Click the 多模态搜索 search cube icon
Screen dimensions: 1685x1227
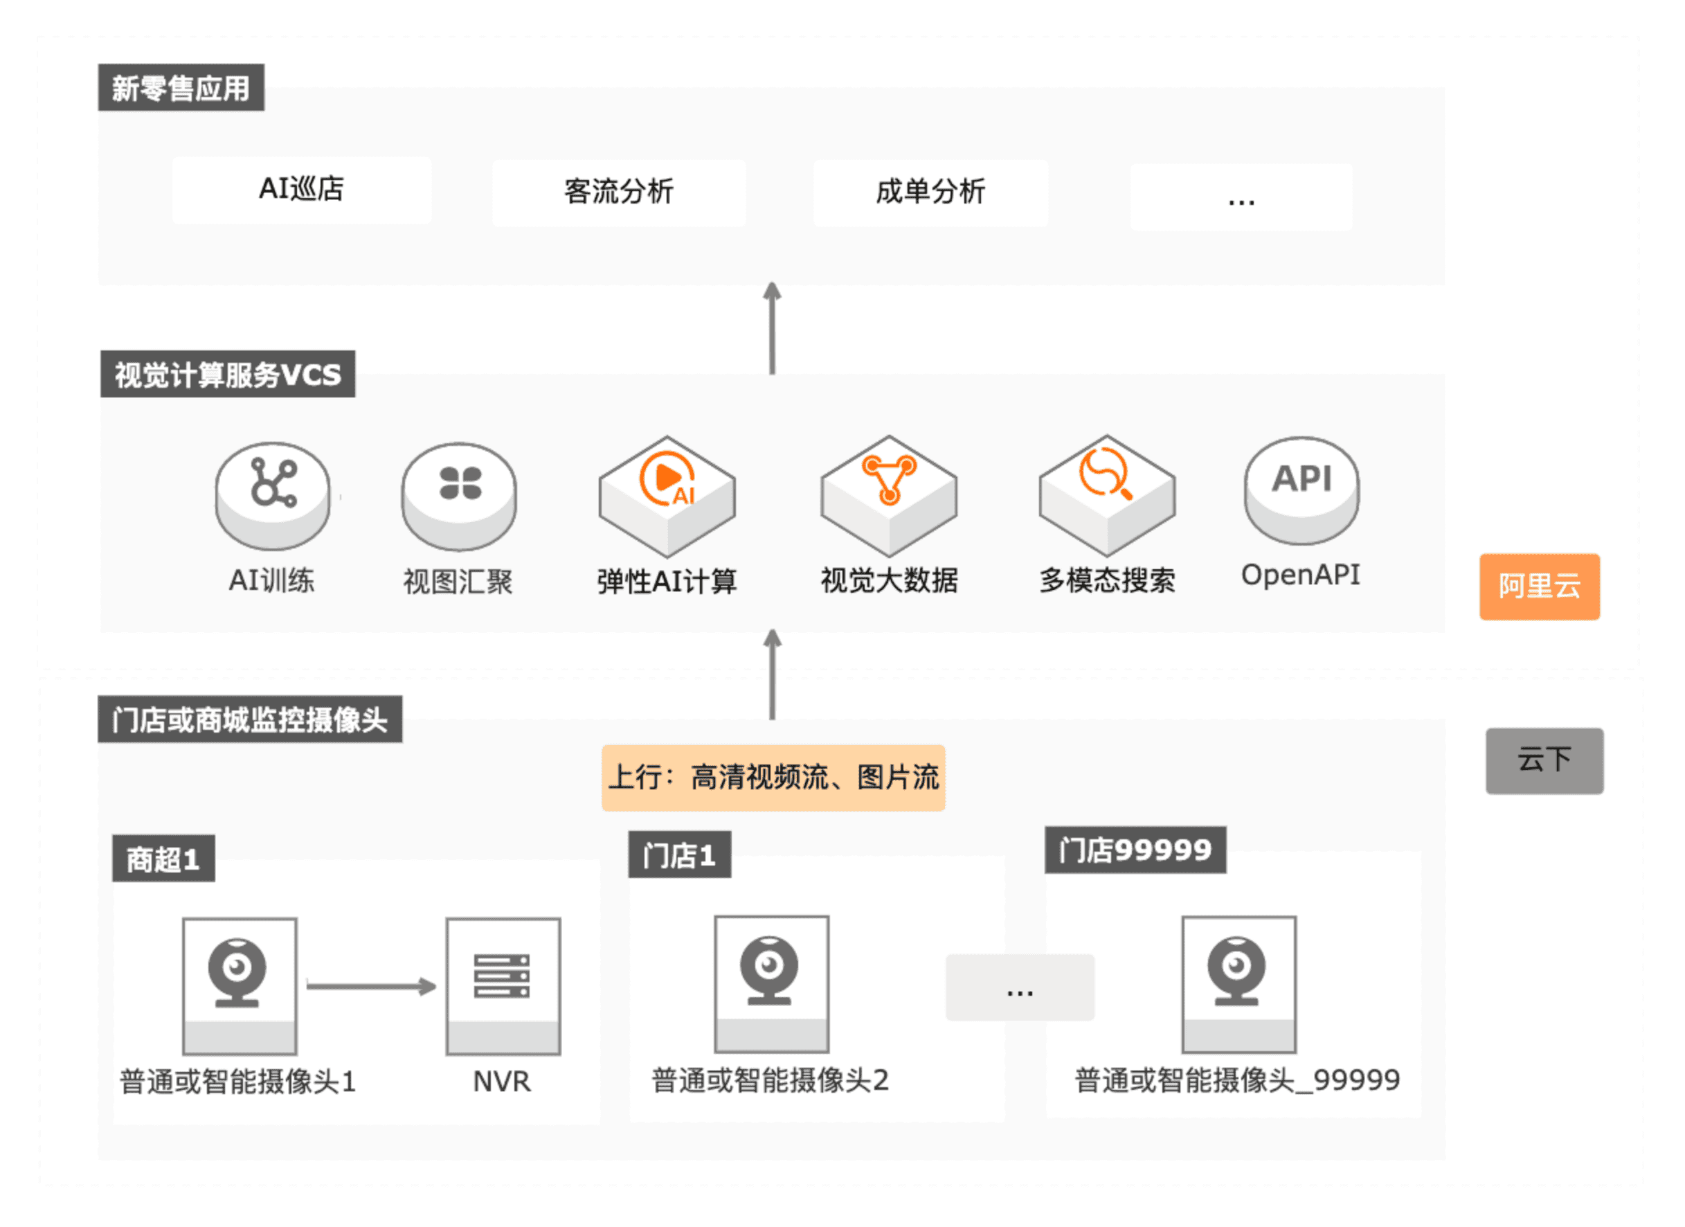tap(1106, 496)
